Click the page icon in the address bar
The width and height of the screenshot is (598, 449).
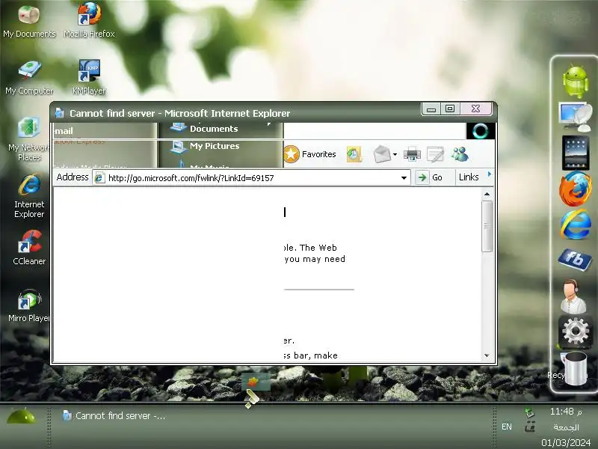[x=99, y=177]
